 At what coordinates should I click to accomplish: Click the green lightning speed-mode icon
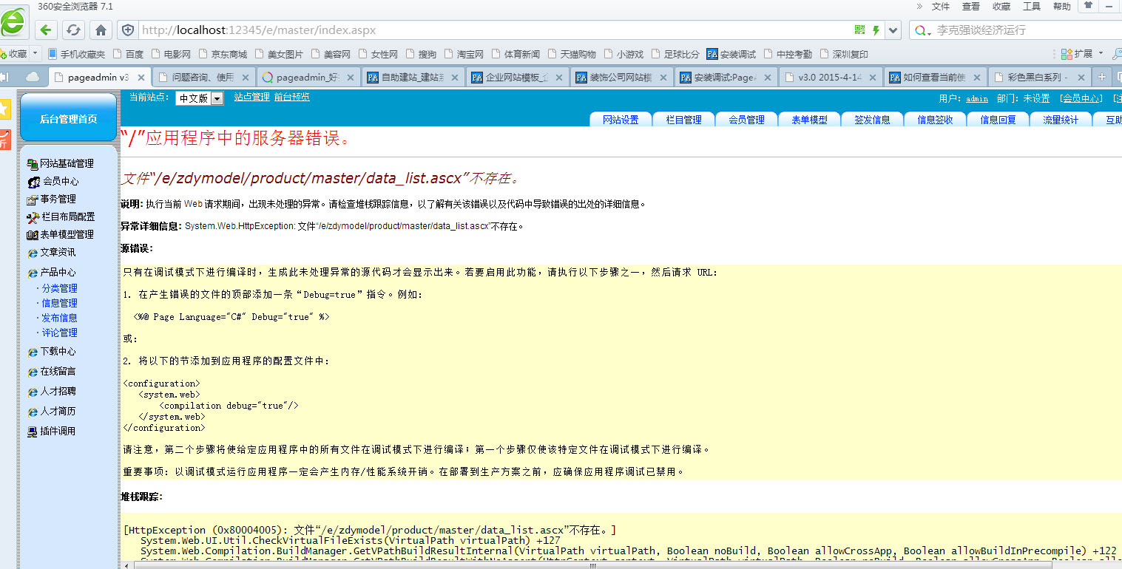pyautogui.click(x=876, y=30)
